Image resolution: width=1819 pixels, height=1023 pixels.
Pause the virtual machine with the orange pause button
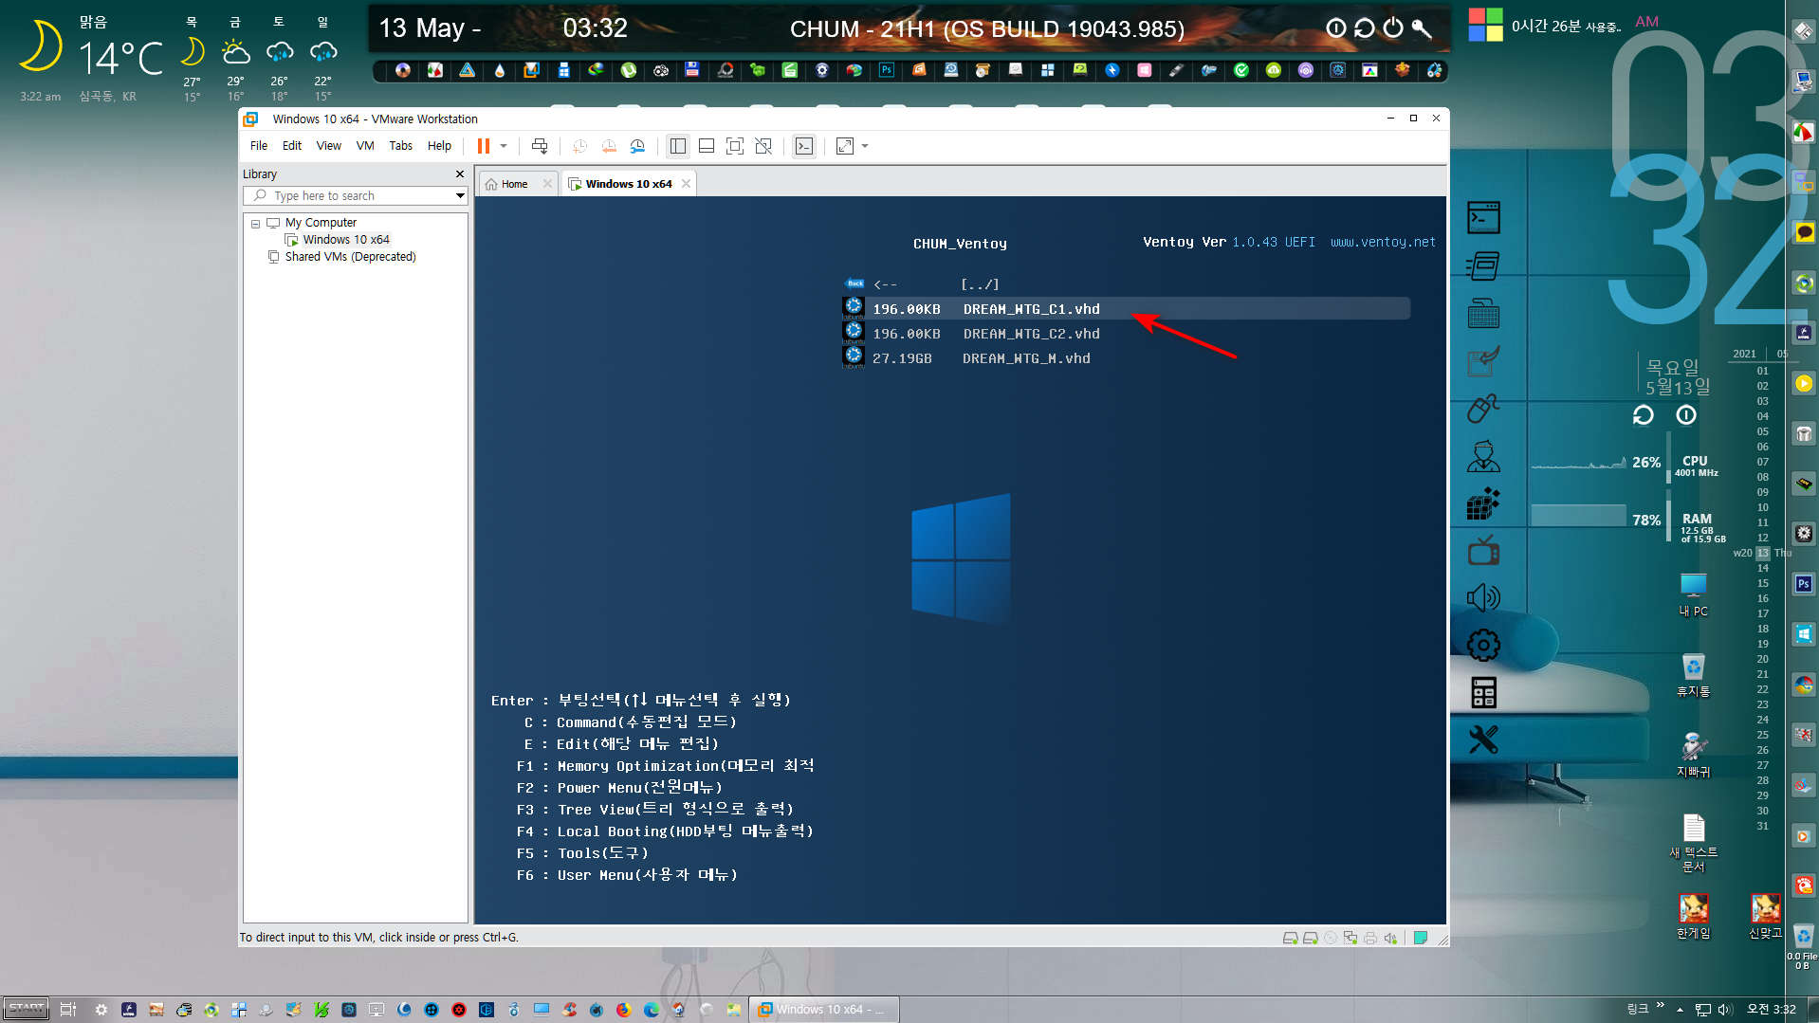click(x=484, y=146)
